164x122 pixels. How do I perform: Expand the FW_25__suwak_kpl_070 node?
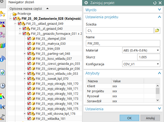[x=25, y=79]
